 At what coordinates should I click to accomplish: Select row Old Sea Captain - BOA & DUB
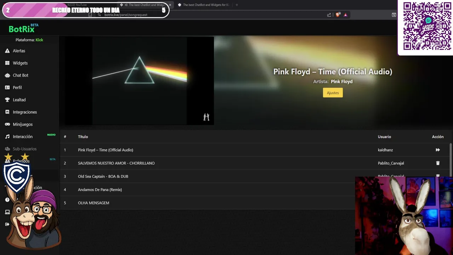(255, 176)
